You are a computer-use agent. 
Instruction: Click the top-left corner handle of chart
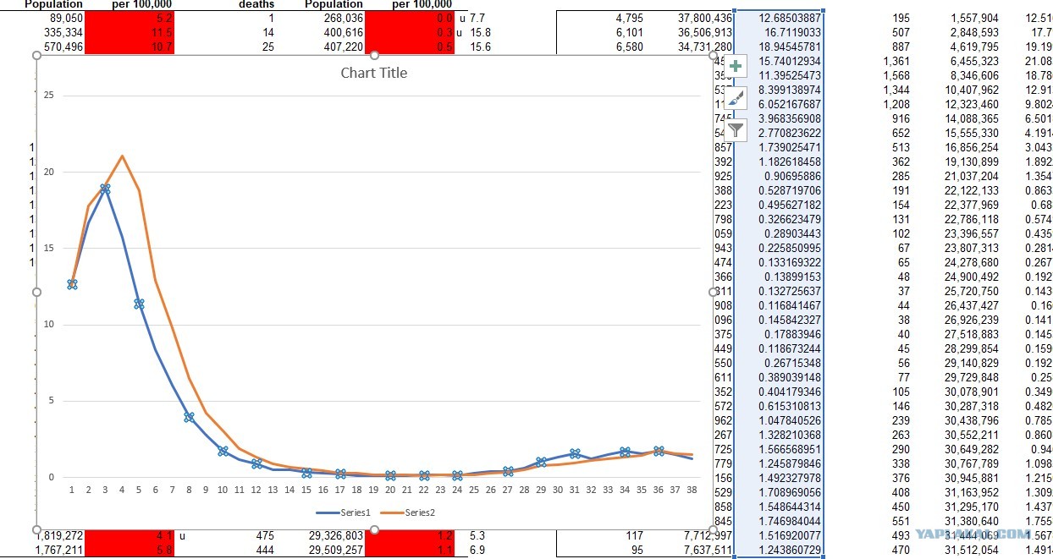(x=36, y=55)
